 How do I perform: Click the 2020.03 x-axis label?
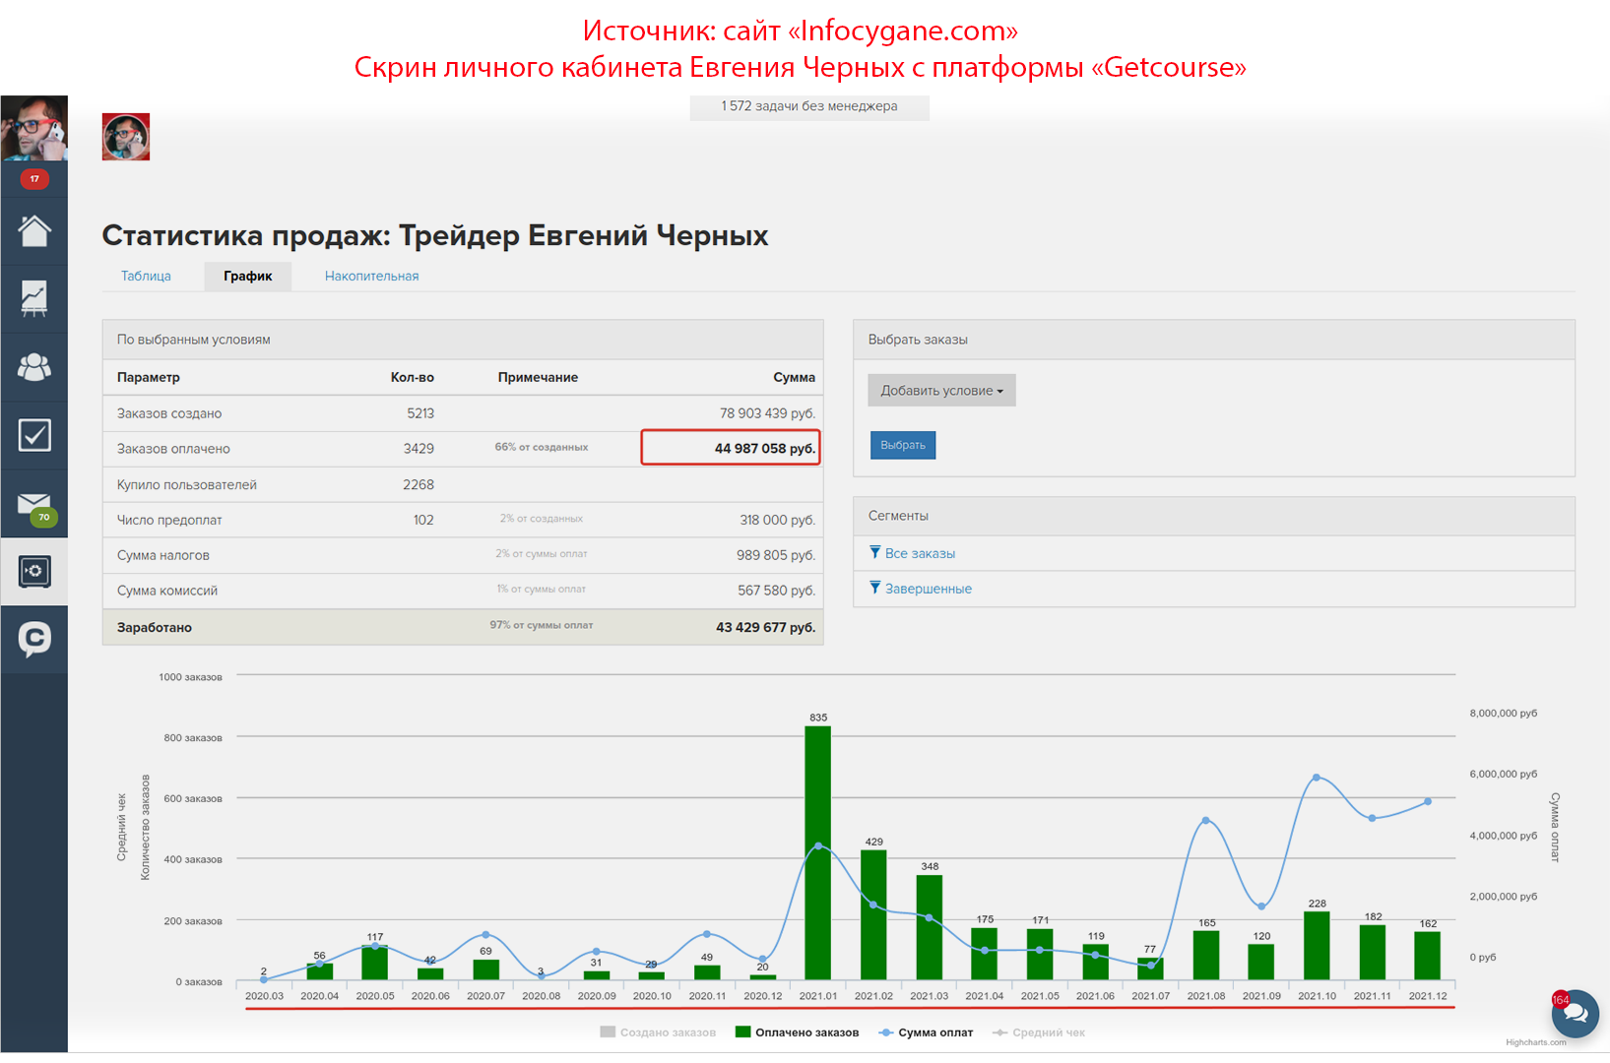pos(264,996)
